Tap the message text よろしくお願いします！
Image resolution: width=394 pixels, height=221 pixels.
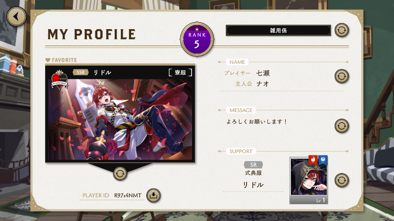coord(257,122)
